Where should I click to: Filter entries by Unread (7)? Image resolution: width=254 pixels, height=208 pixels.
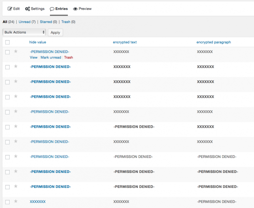coord(27,22)
